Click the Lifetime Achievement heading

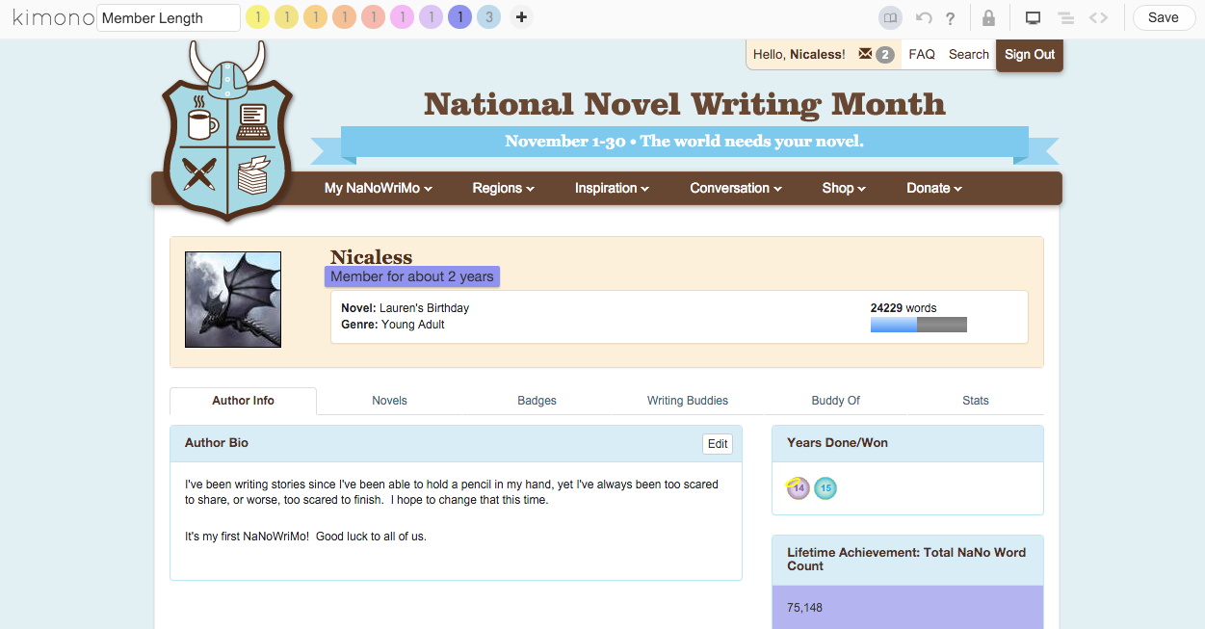[906, 560]
